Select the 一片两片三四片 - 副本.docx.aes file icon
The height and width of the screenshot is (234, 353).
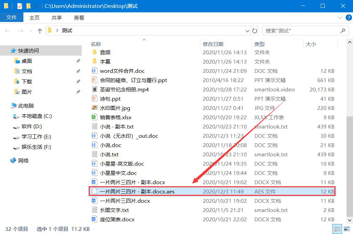coord(95,191)
